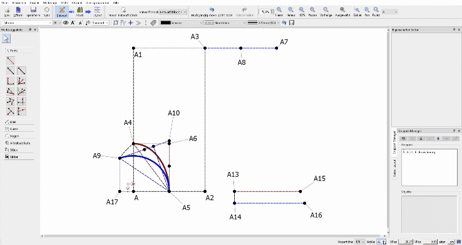This screenshot has width=462, height=245.
Task: Fit drawing with the Passen icon
Action: click(x=312, y=11)
